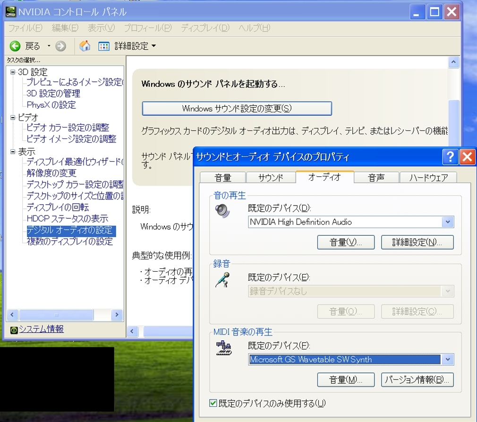This screenshot has height=422, width=477.
Task: Select 複数のディスプレイの設定 tree item
Action: 70,241
